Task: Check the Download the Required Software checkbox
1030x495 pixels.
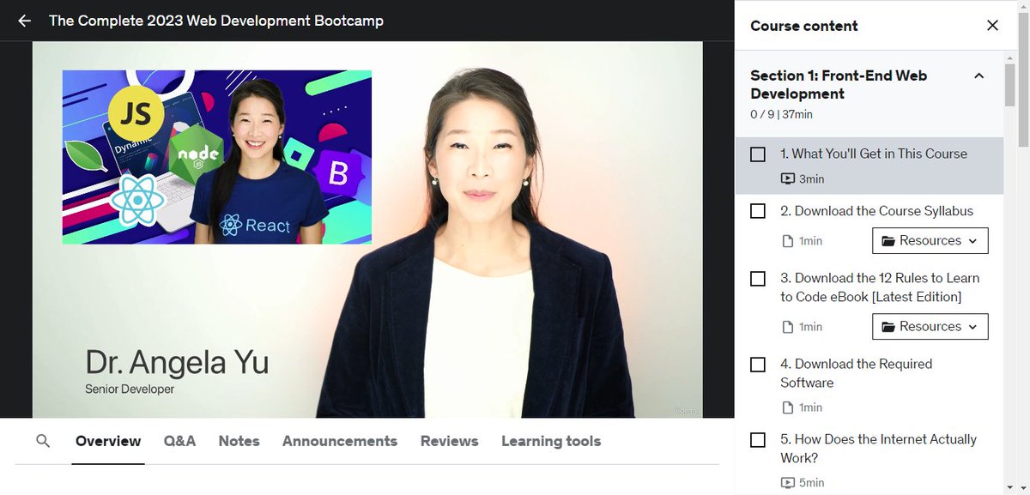Action: click(758, 364)
